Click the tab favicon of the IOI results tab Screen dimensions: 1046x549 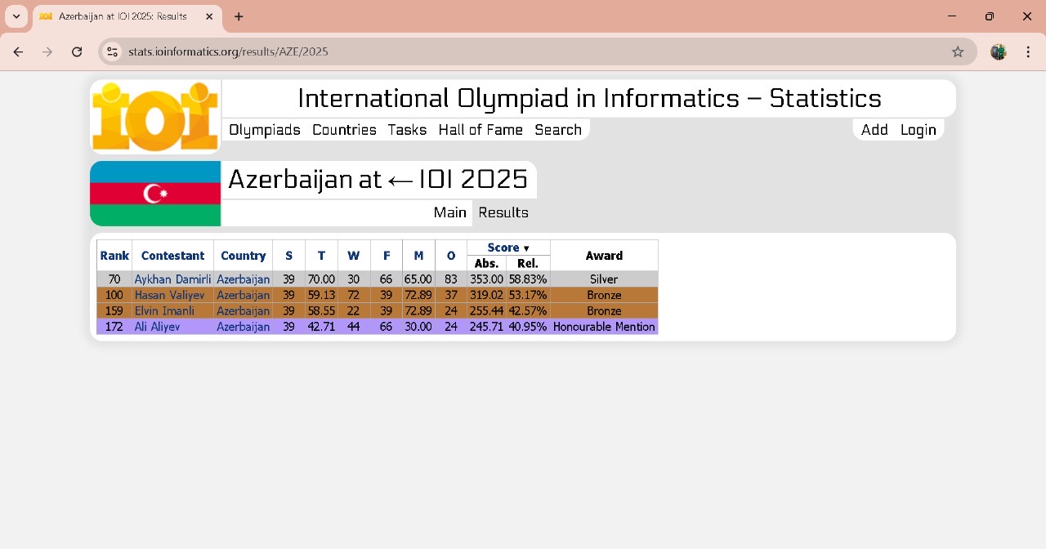(46, 16)
